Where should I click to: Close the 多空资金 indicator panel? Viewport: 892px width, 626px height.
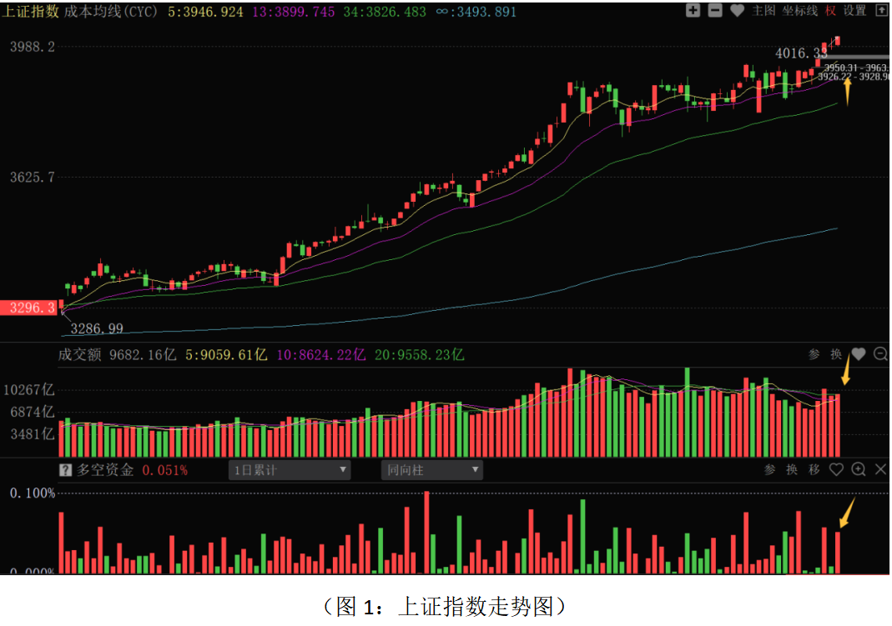(x=880, y=470)
